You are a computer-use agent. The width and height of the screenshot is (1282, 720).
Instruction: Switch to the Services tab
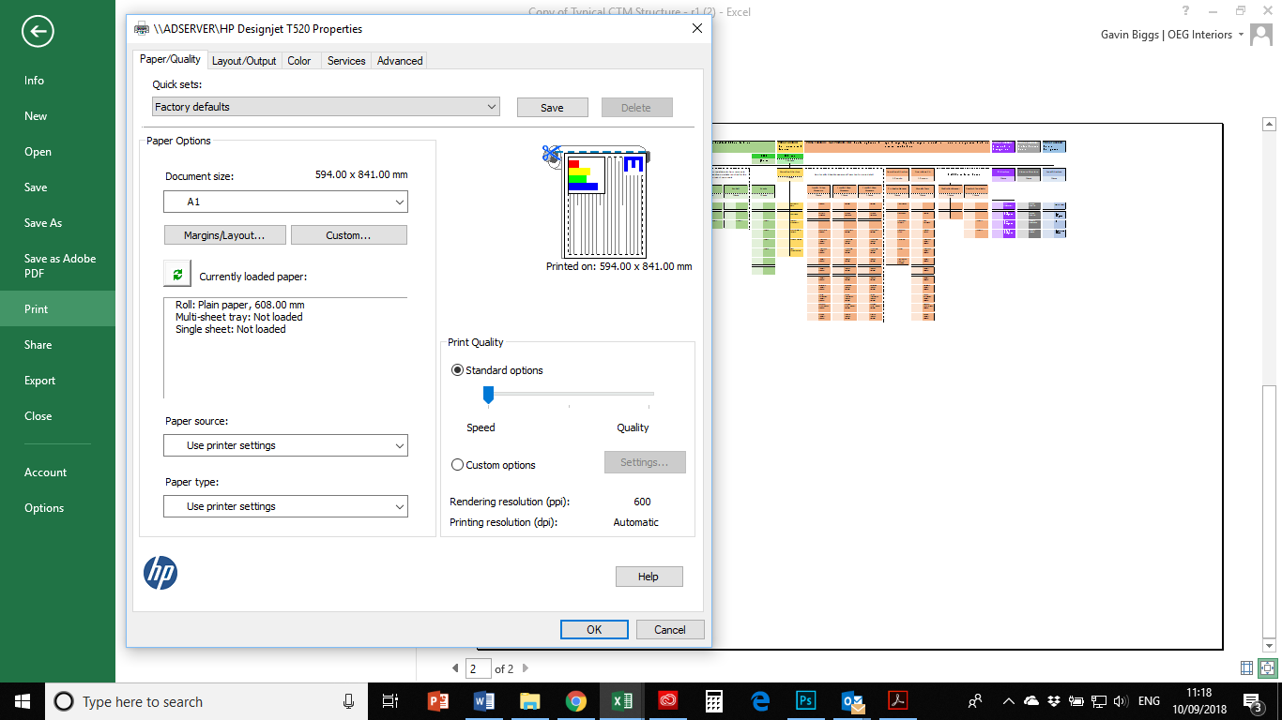346,61
